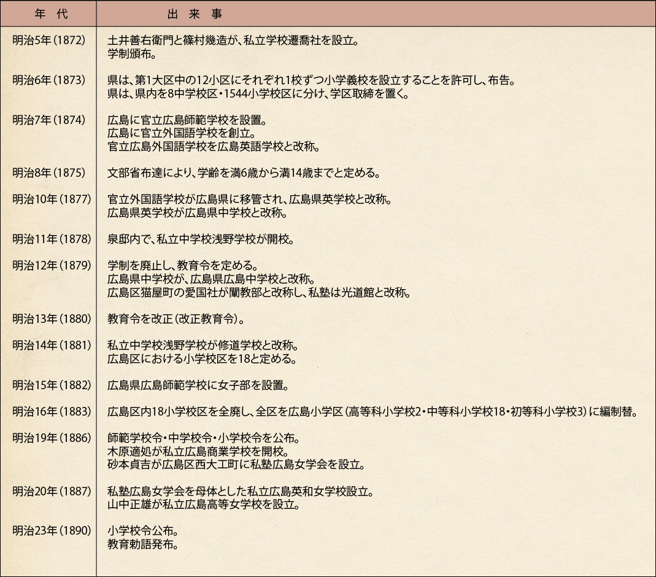Select the 明治8年 (1875) year cell
Image resolution: width=656 pixels, height=577 pixels.
48,173
